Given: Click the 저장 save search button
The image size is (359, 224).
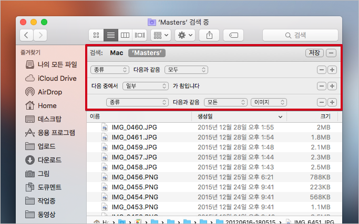Looking at the screenshot, I should [x=314, y=53].
